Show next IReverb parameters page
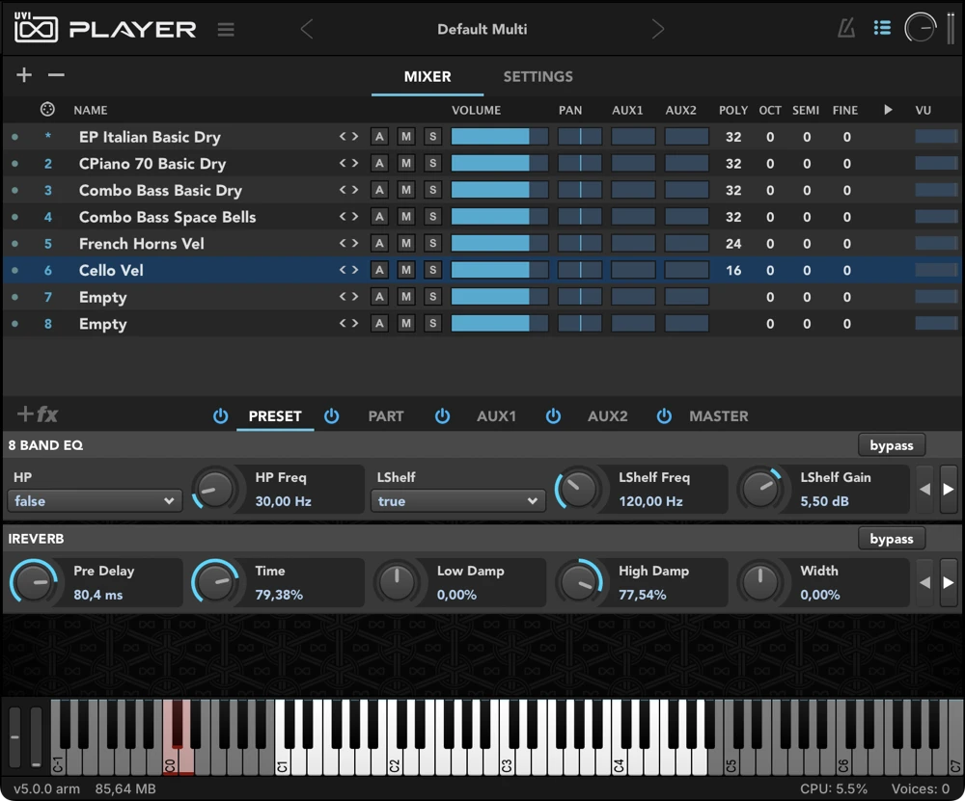Image resolution: width=965 pixels, height=801 pixels. point(949,582)
